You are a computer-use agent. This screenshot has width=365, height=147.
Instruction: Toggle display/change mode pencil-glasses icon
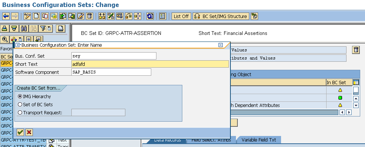point(27,16)
